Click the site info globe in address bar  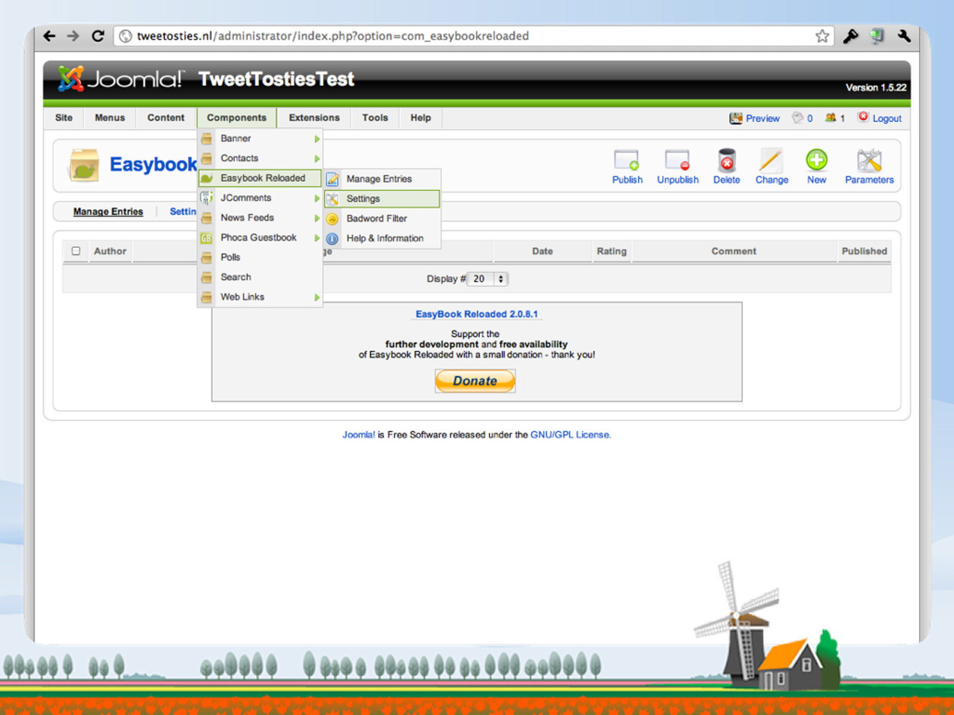click(125, 36)
